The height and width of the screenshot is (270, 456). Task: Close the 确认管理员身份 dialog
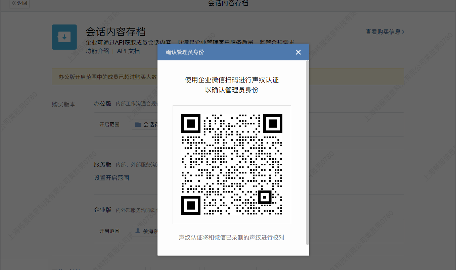[298, 52]
